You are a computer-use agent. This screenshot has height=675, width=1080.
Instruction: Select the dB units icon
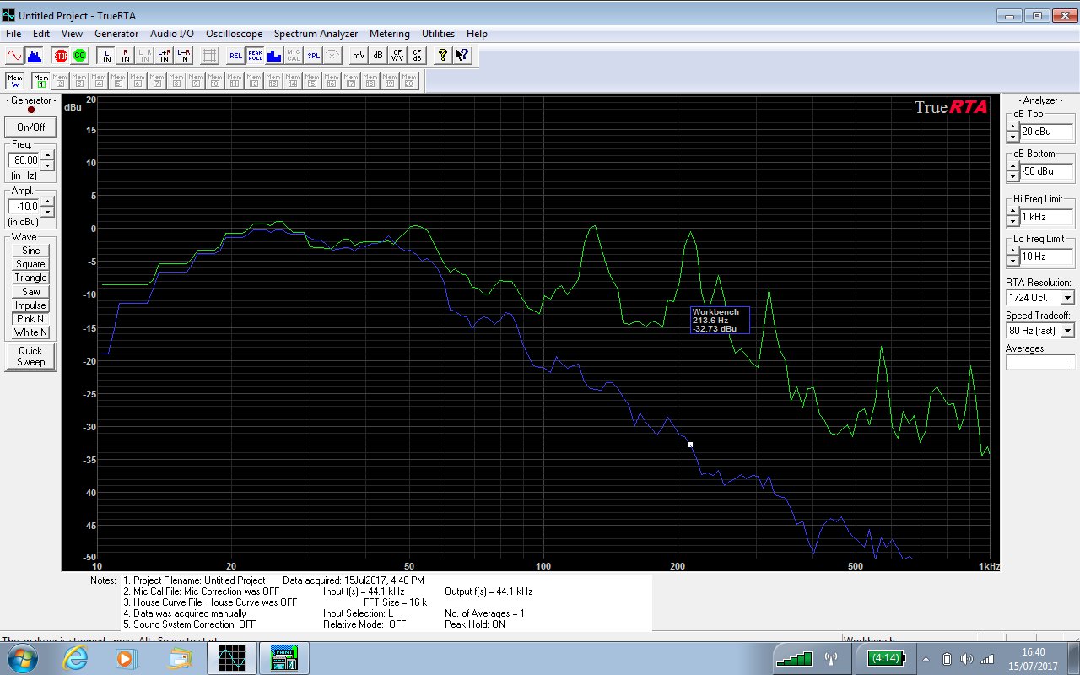pyautogui.click(x=378, y=56)
